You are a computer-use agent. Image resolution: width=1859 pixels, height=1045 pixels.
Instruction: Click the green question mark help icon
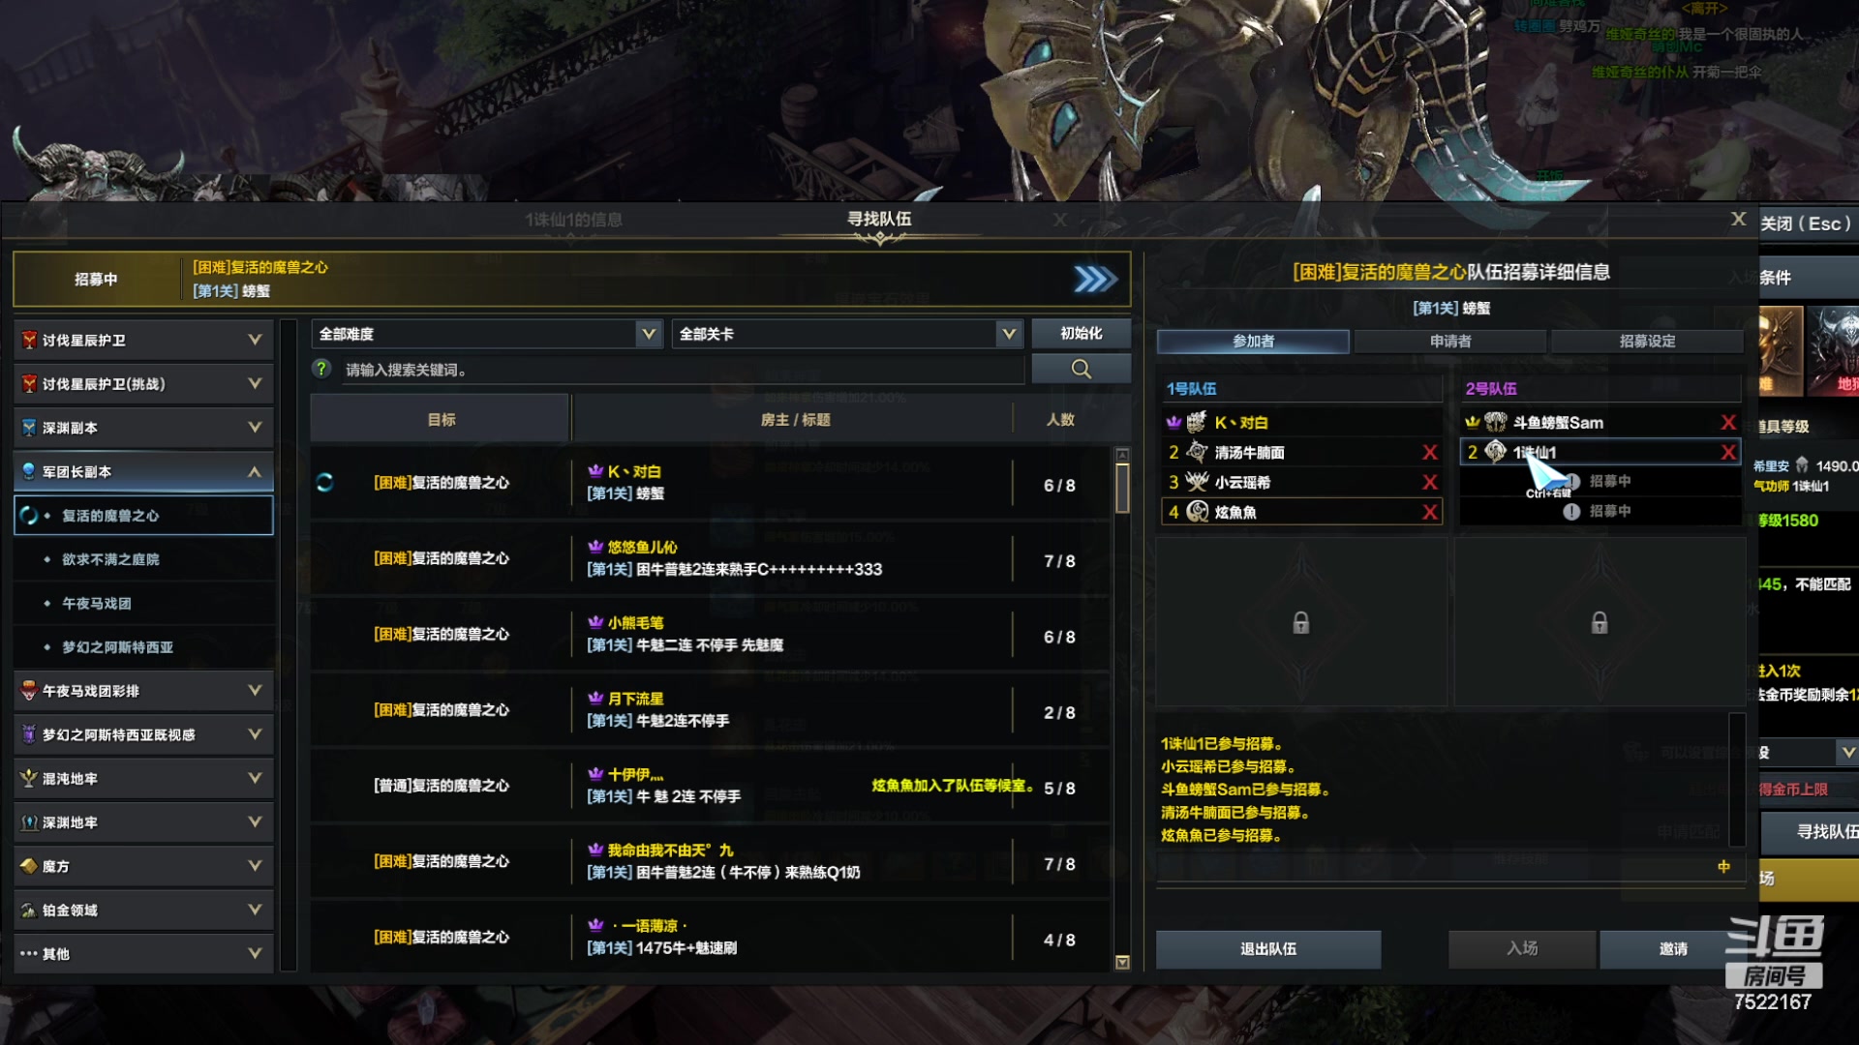[x=322, y=369]
